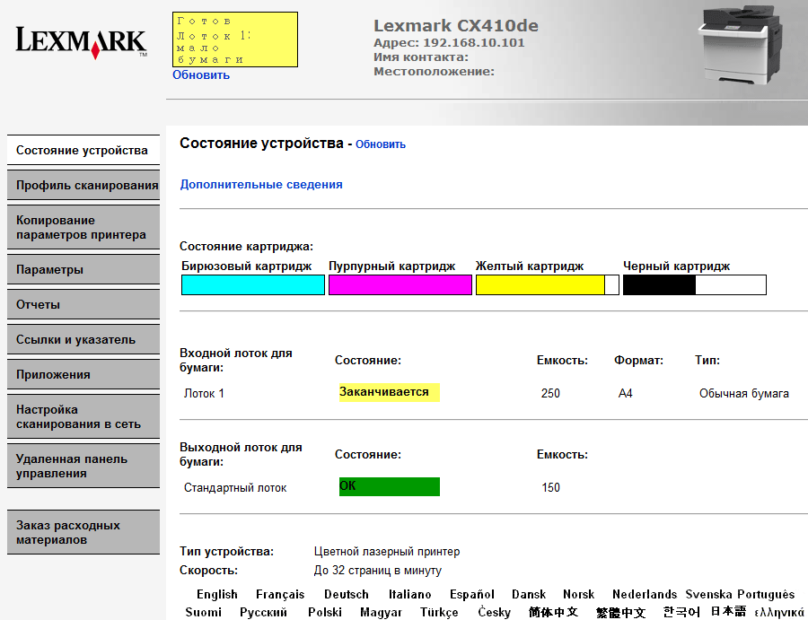Open Профиль сканирования menu item
The image size is (808, 620).
coord(83,186)
